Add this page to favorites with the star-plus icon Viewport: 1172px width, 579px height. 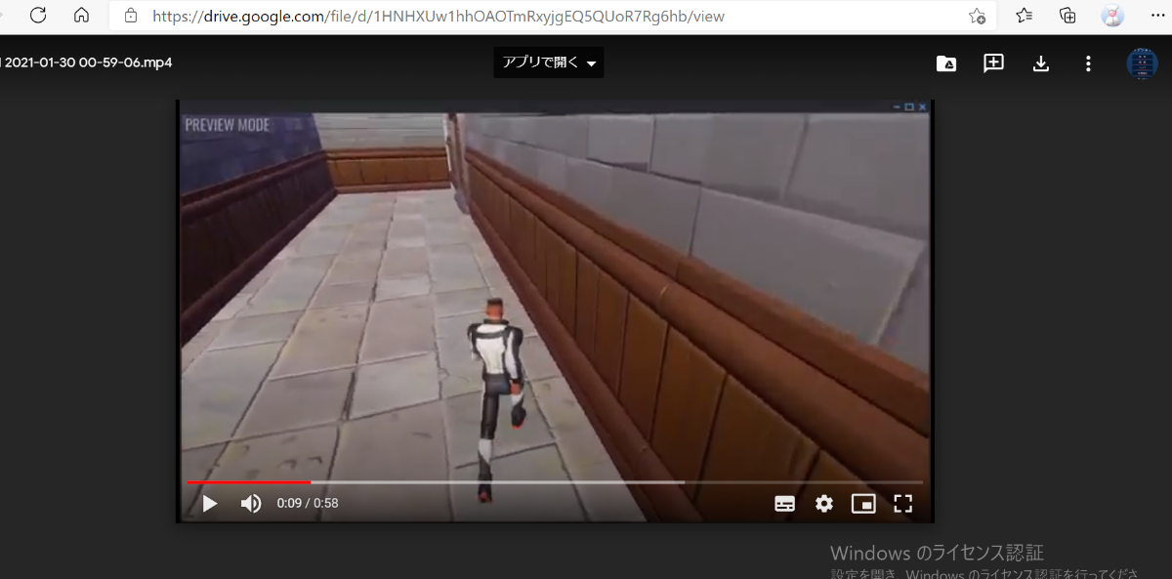977,17
